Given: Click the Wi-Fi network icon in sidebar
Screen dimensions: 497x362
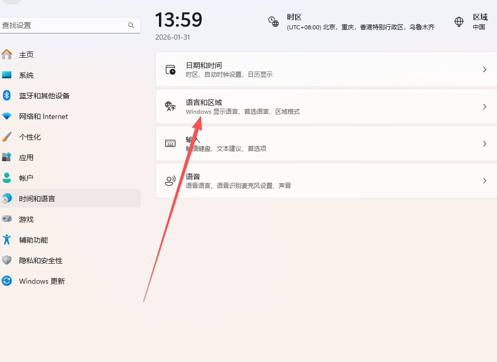Looking at the screenshot, I should [x=7, y=116].
